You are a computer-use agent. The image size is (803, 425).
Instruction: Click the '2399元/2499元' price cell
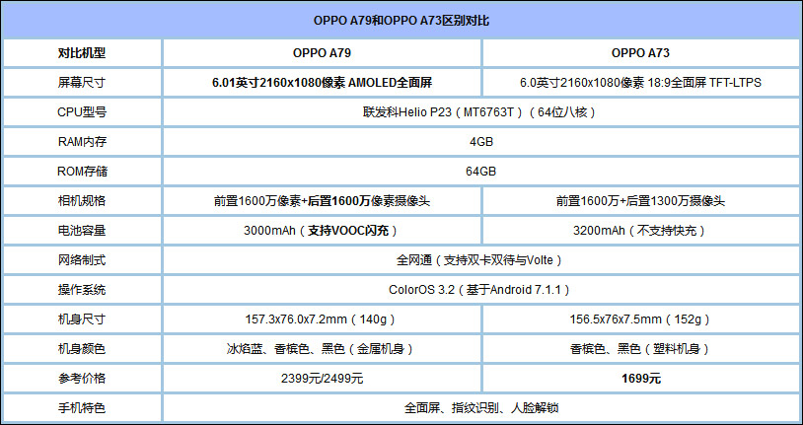pyautogui.click(x=323, y=379)
